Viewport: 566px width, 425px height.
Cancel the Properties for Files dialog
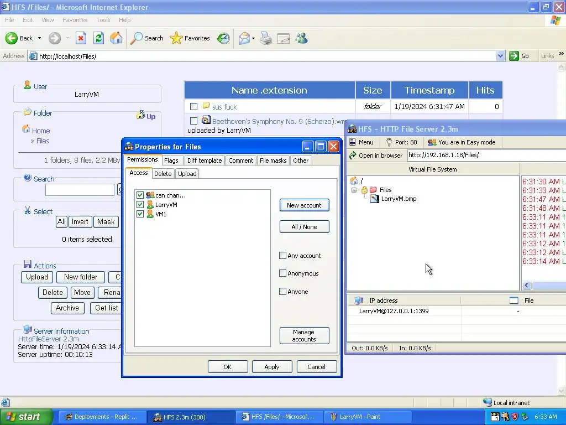pyautogui.click(x=317, y=367)
